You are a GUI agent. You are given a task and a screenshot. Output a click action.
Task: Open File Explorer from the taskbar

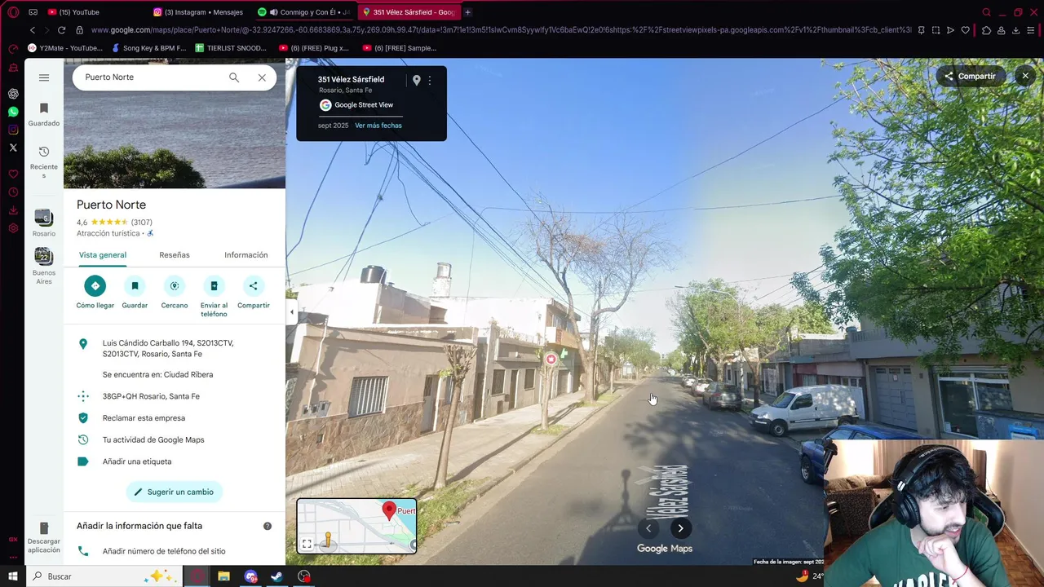tap(223, 576)
